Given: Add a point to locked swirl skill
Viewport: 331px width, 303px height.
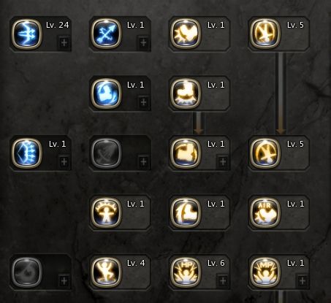Looking at the screenshot, I should 64,281.
